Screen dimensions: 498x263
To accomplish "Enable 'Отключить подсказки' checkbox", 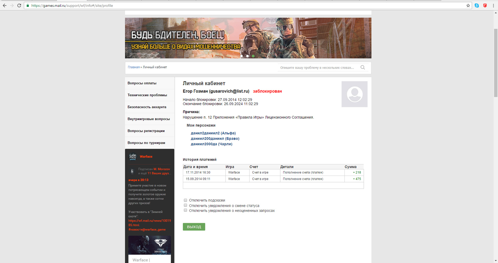I will click(x=185, y=200).
